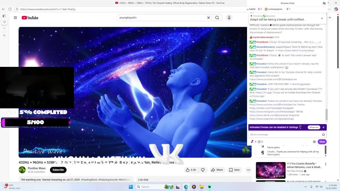The image size is (340, 191).
Task: Click the sidebar search tabs magnifier icon
Action: pos(4,28)
